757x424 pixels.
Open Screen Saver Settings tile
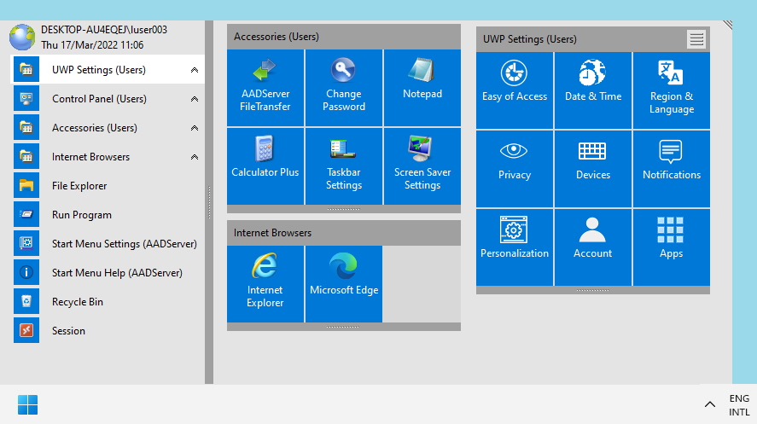coord(422,166)
